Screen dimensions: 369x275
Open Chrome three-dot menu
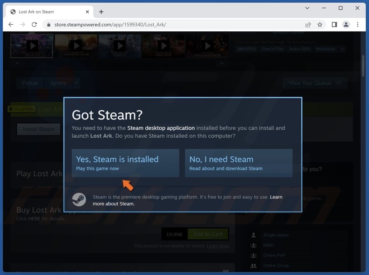tap(358, 24)
